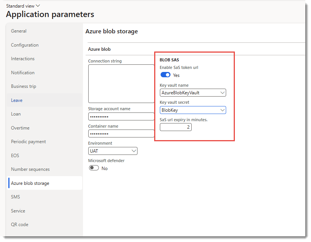Open the Number sequences tab

[30, 169]
